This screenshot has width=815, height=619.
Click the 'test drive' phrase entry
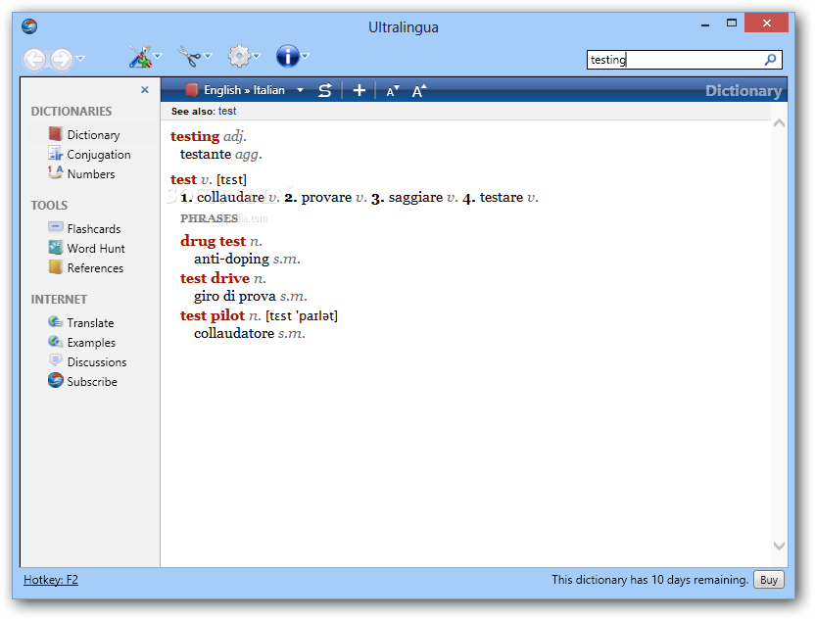215,278
